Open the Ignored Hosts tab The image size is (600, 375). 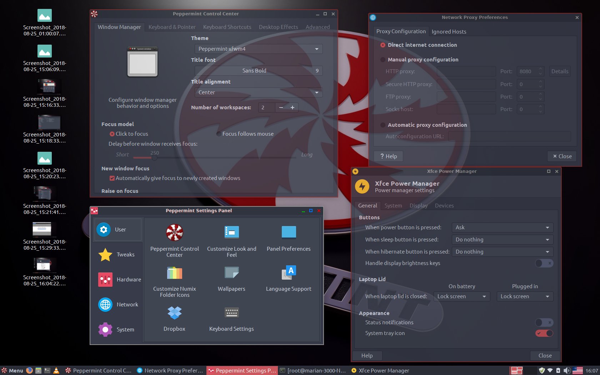tap(449, 32)
